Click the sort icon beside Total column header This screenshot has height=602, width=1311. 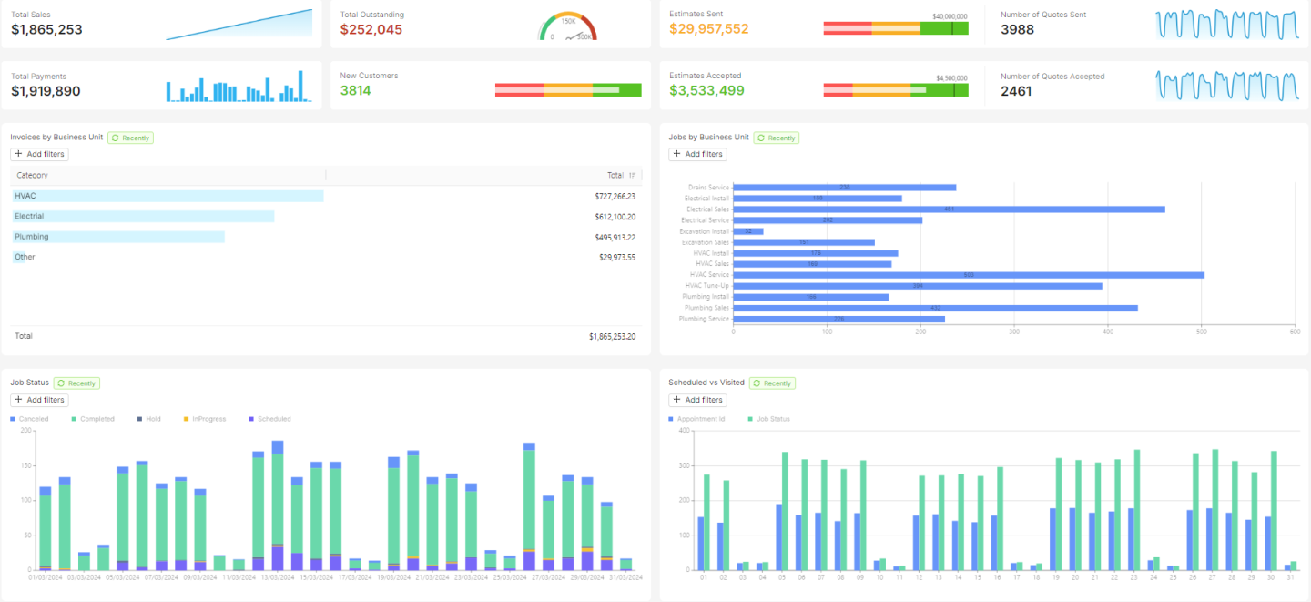[x=632, y=175]
